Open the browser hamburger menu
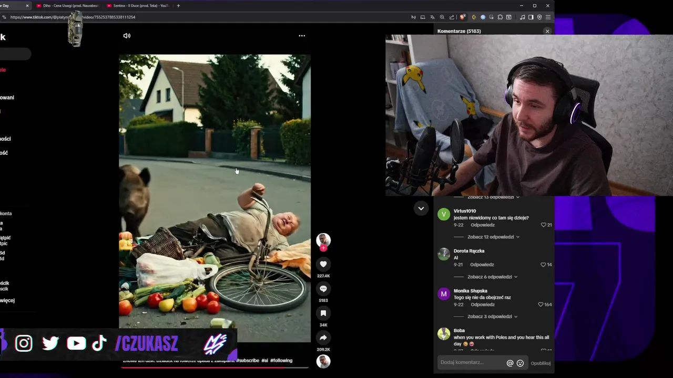The width and height of the screenshot is (673, 378). pos(548,17)
